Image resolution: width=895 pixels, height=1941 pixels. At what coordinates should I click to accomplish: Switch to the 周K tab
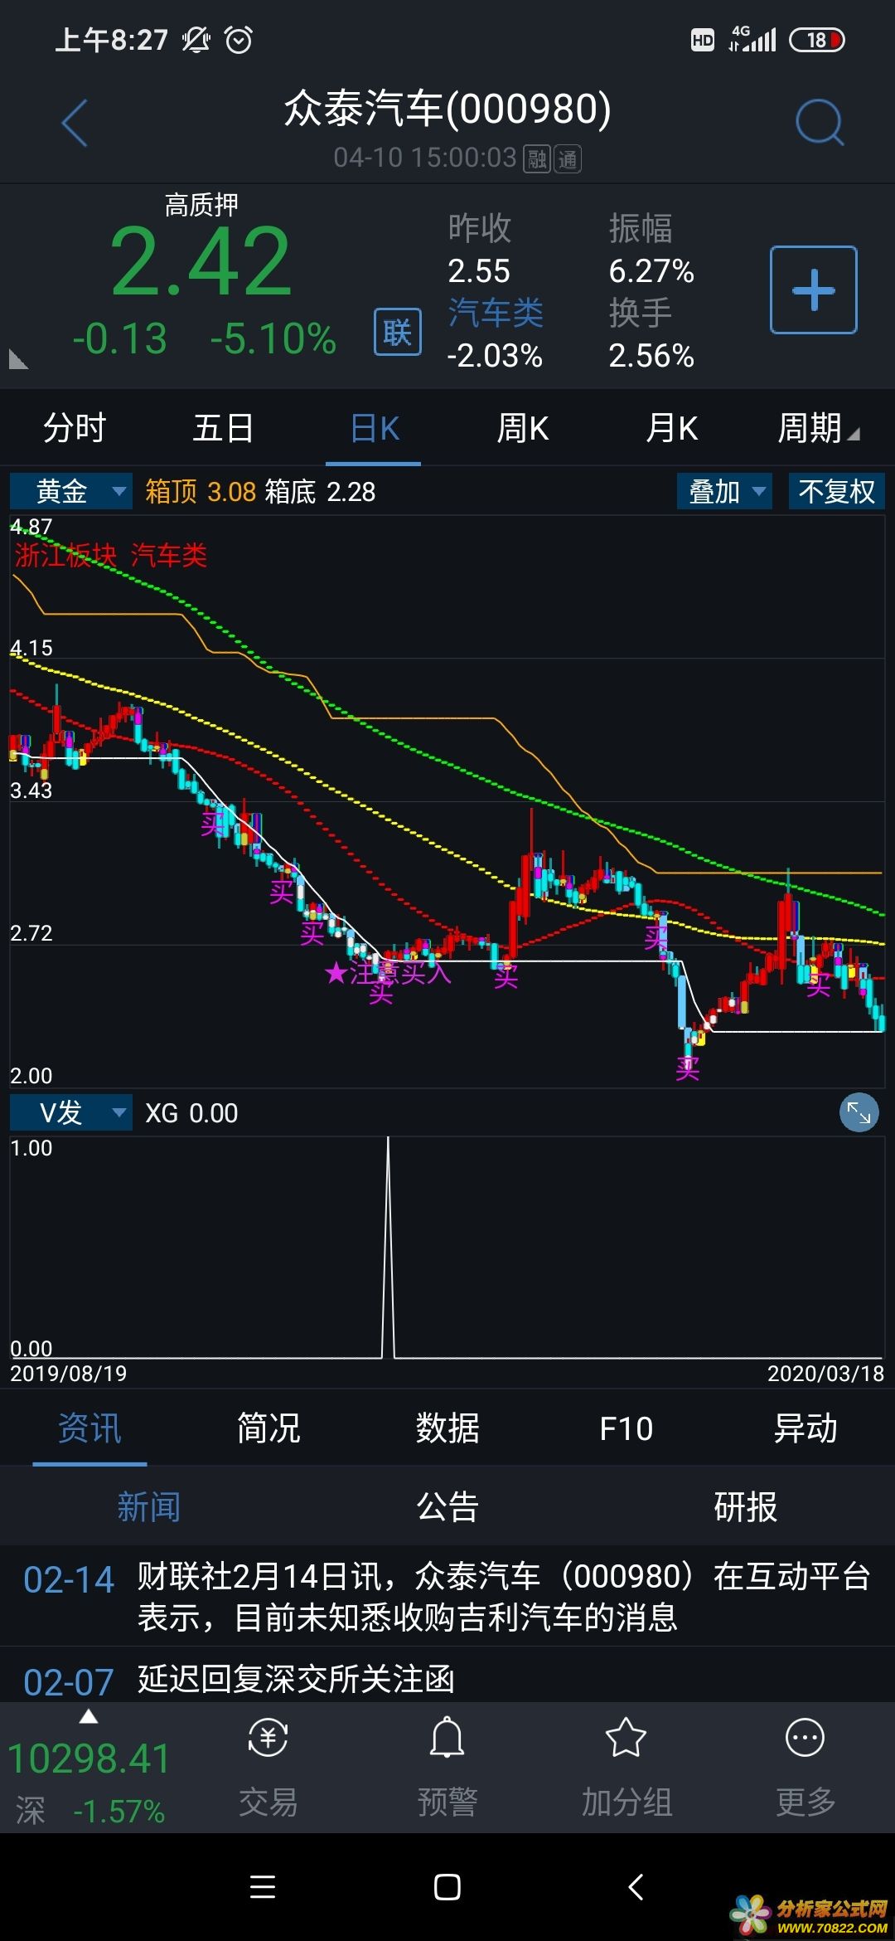click(x=522, y=429)
